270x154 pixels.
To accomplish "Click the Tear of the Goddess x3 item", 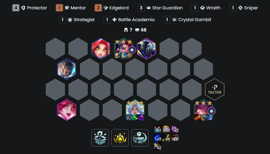I will [x=157, y=138].
